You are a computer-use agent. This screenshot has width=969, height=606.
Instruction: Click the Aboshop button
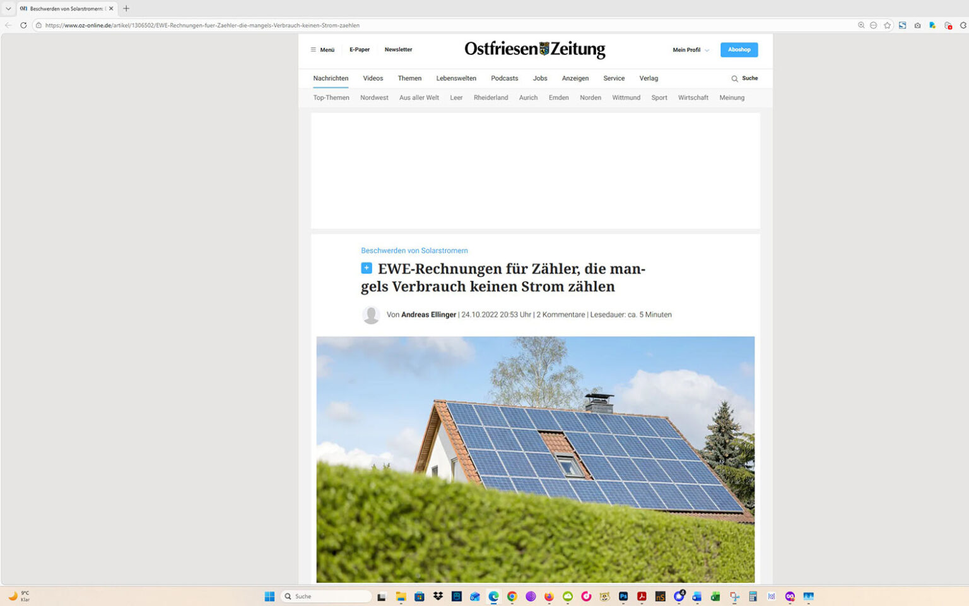[739, 49]
